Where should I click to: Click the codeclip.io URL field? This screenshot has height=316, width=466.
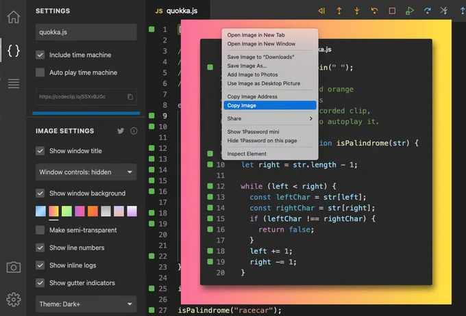click(x=86, y=96)
